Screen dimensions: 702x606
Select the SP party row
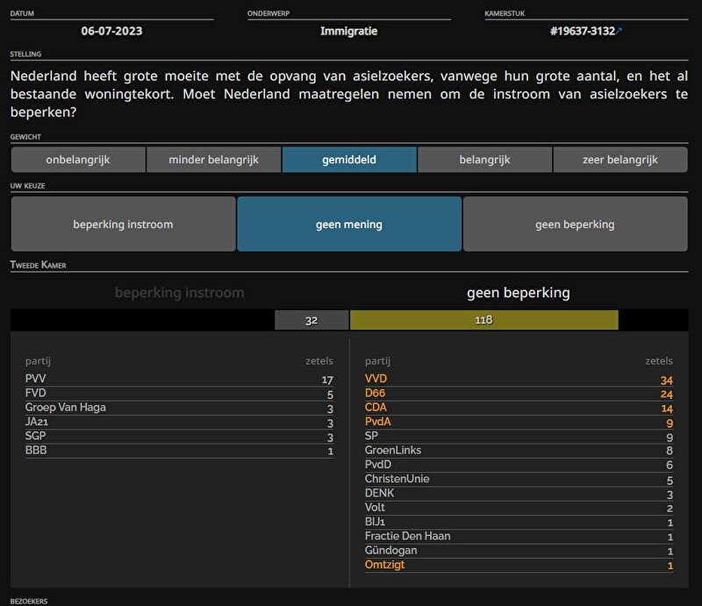point(519,437)
